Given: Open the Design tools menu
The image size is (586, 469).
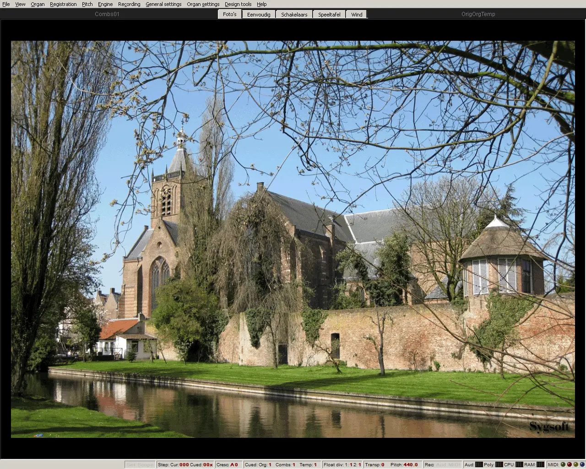Looking at the screenshot, I should coord(238,4).
